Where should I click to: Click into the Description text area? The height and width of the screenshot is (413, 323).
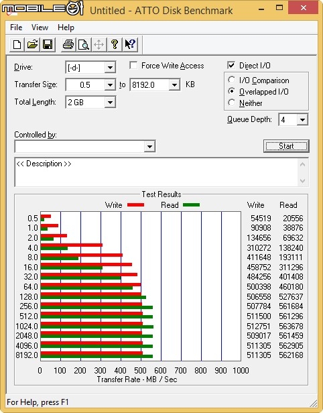pyautogui.click(x=157, y=172)
